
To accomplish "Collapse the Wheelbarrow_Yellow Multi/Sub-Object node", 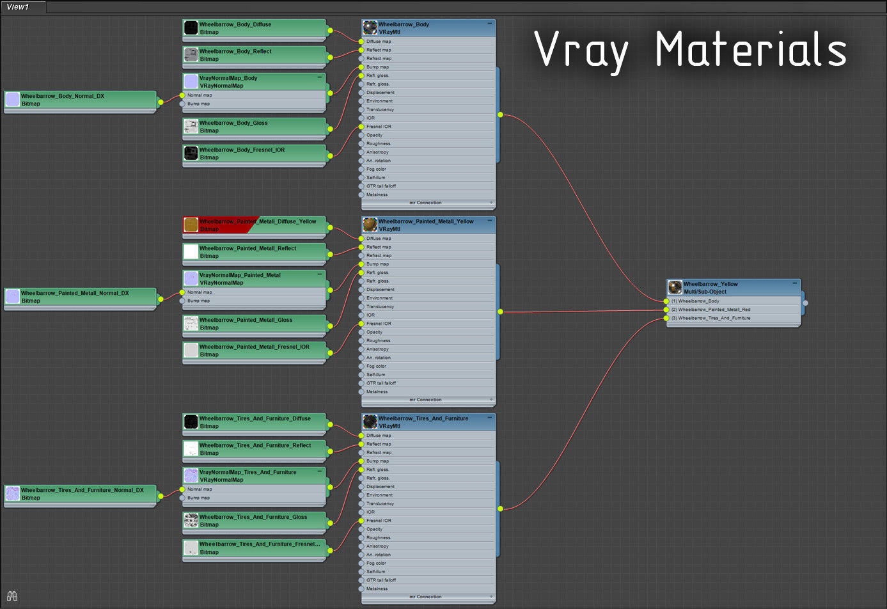I will [795, 283].
